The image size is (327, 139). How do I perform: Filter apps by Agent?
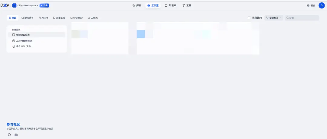coord(43,18)
